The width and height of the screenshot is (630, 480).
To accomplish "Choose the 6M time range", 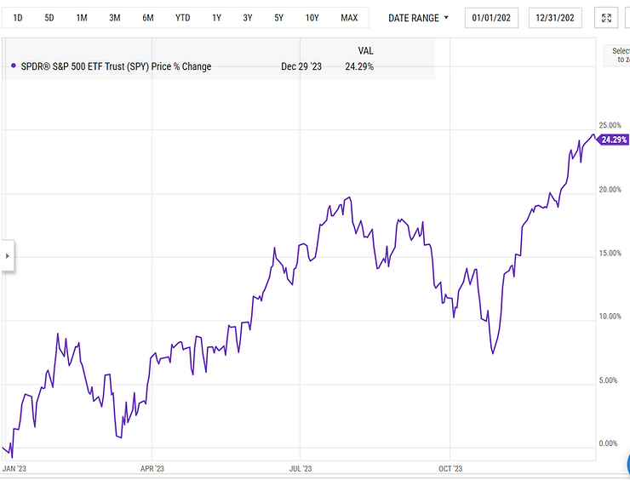I will point(148,18).
